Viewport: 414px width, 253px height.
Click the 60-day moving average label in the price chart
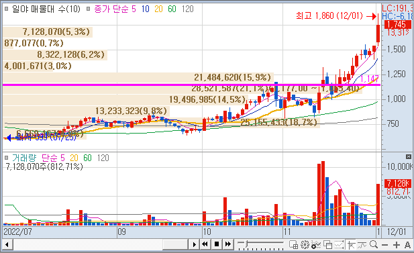(x=172, y=9)
